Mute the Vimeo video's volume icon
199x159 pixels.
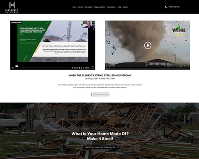(x=72, y=68)
